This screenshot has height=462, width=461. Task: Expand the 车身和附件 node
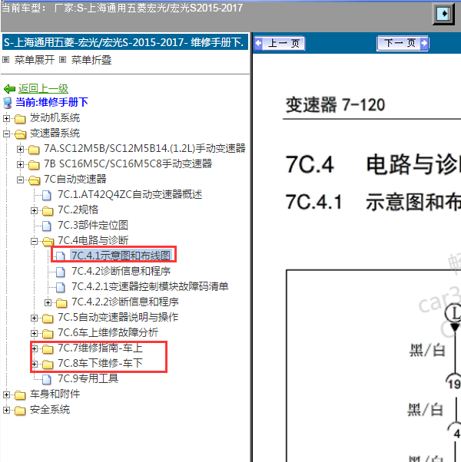[6, 394]
